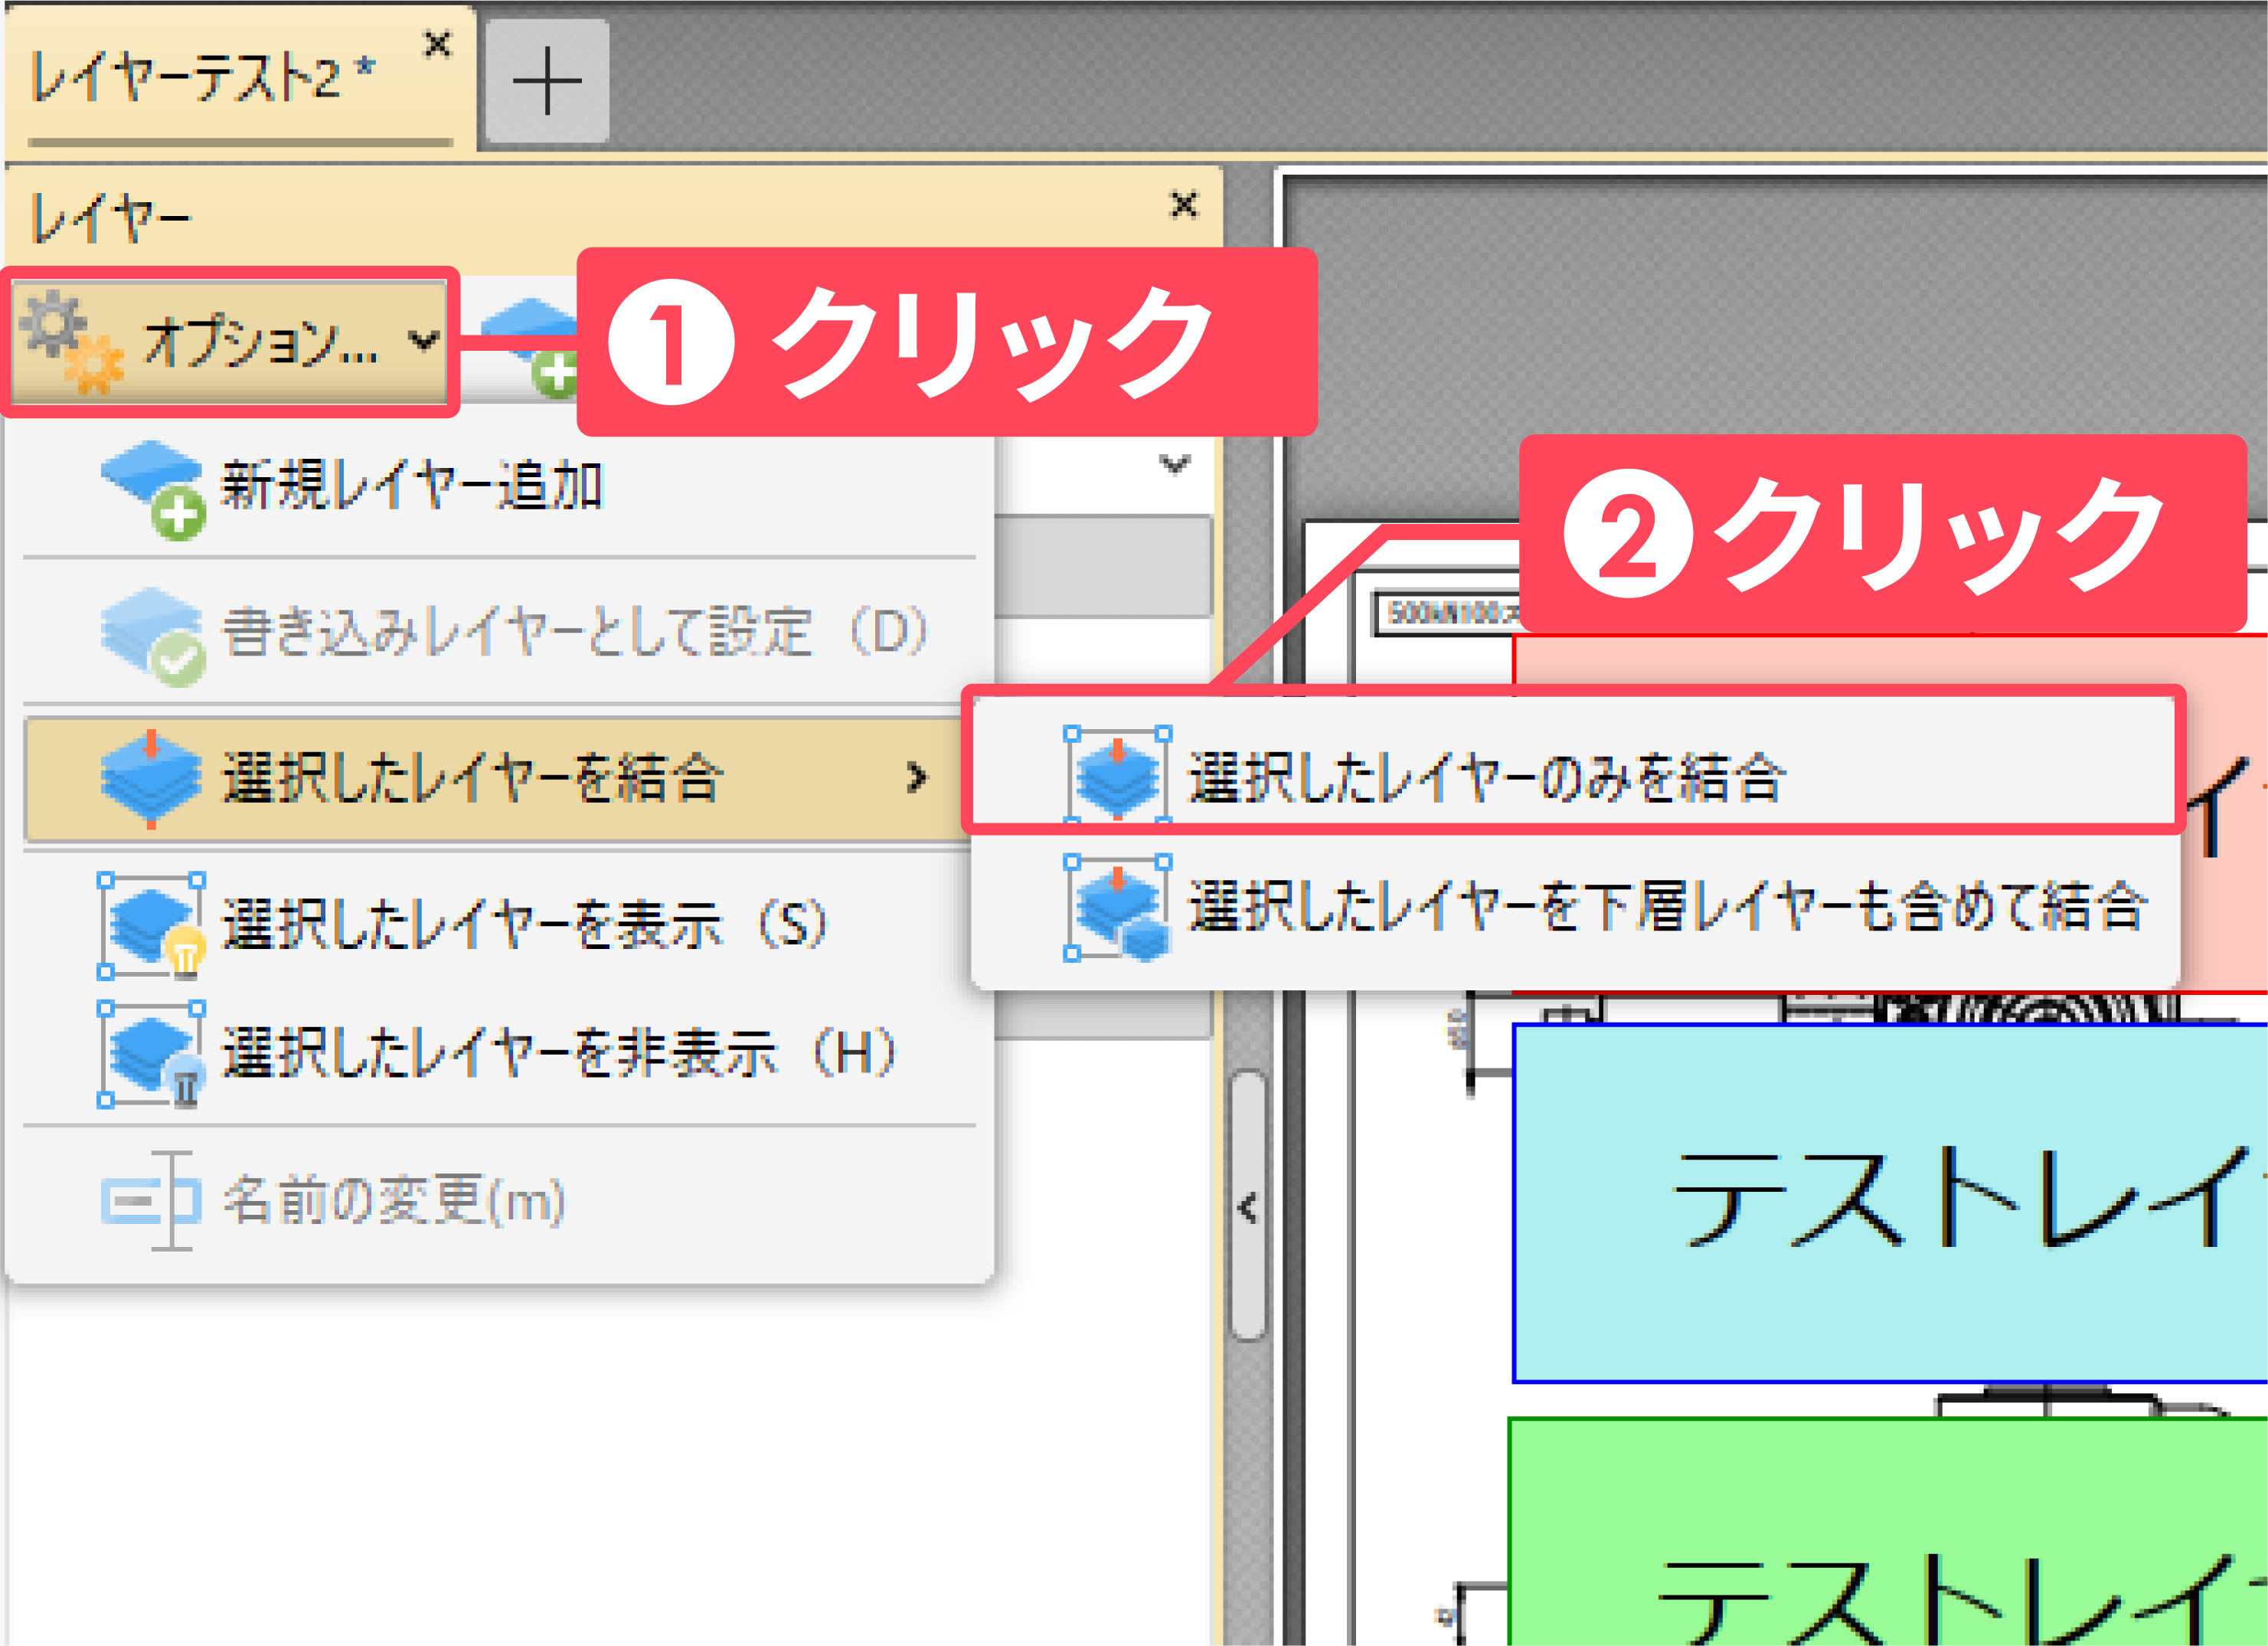Screen dimensions: 2268x1646
Task: Click the cyan テストレイ box on the page
Action: click(1890, 1204)
